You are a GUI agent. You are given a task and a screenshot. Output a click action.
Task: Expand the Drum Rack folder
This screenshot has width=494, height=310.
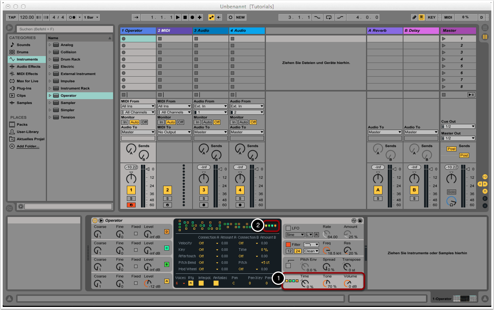tap(50, 59)
